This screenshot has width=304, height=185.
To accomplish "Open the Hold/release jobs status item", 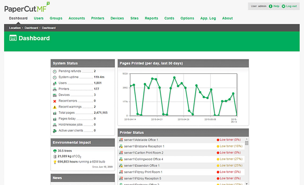I will pos(71,125).
